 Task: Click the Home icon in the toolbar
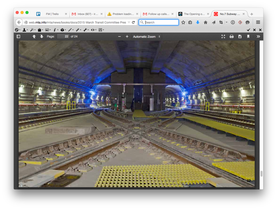[x=206, y=22]
